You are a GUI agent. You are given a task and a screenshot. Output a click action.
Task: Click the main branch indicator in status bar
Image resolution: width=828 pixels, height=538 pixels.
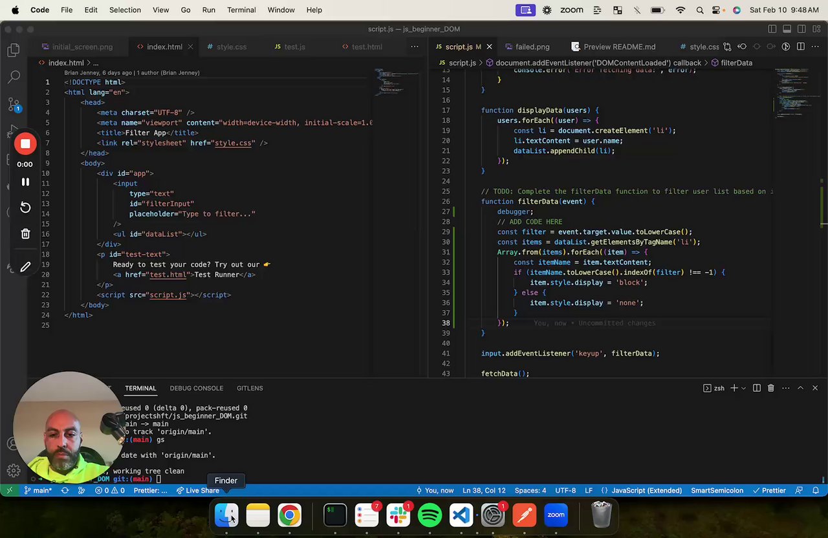[x=38, y=491]
